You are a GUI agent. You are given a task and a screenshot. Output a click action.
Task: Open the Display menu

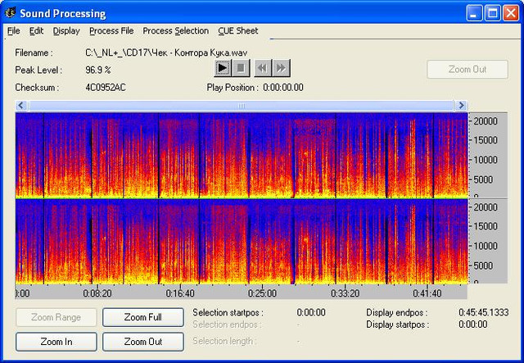[66, 31]
